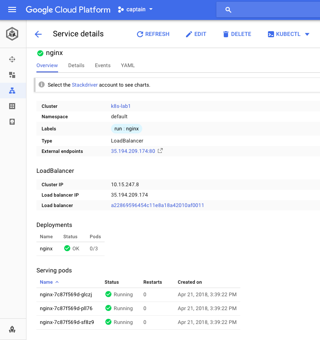Click the DELETE service button
The image size is (320, 340).
(237, 34)
